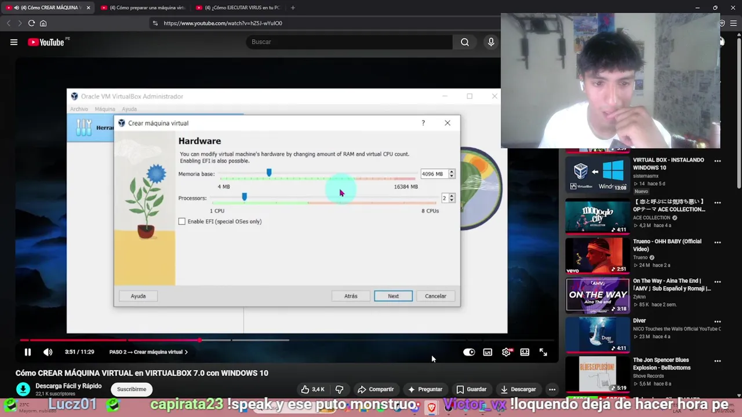The height and width of the screenshot is (417, 742).
Task: Open the Descarga Fácil y Rápido channel avatar
Action: point(23,389)
